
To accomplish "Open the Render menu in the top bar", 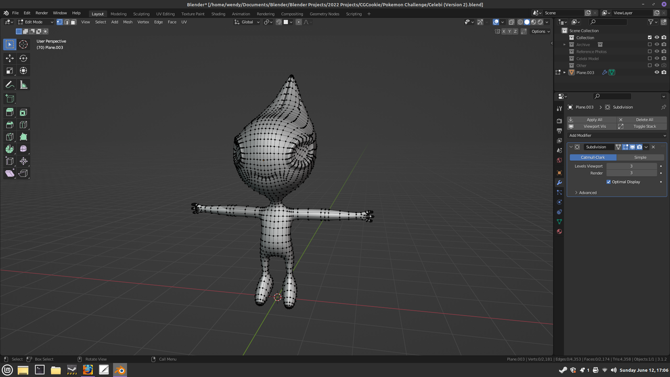I will [41, 13].
